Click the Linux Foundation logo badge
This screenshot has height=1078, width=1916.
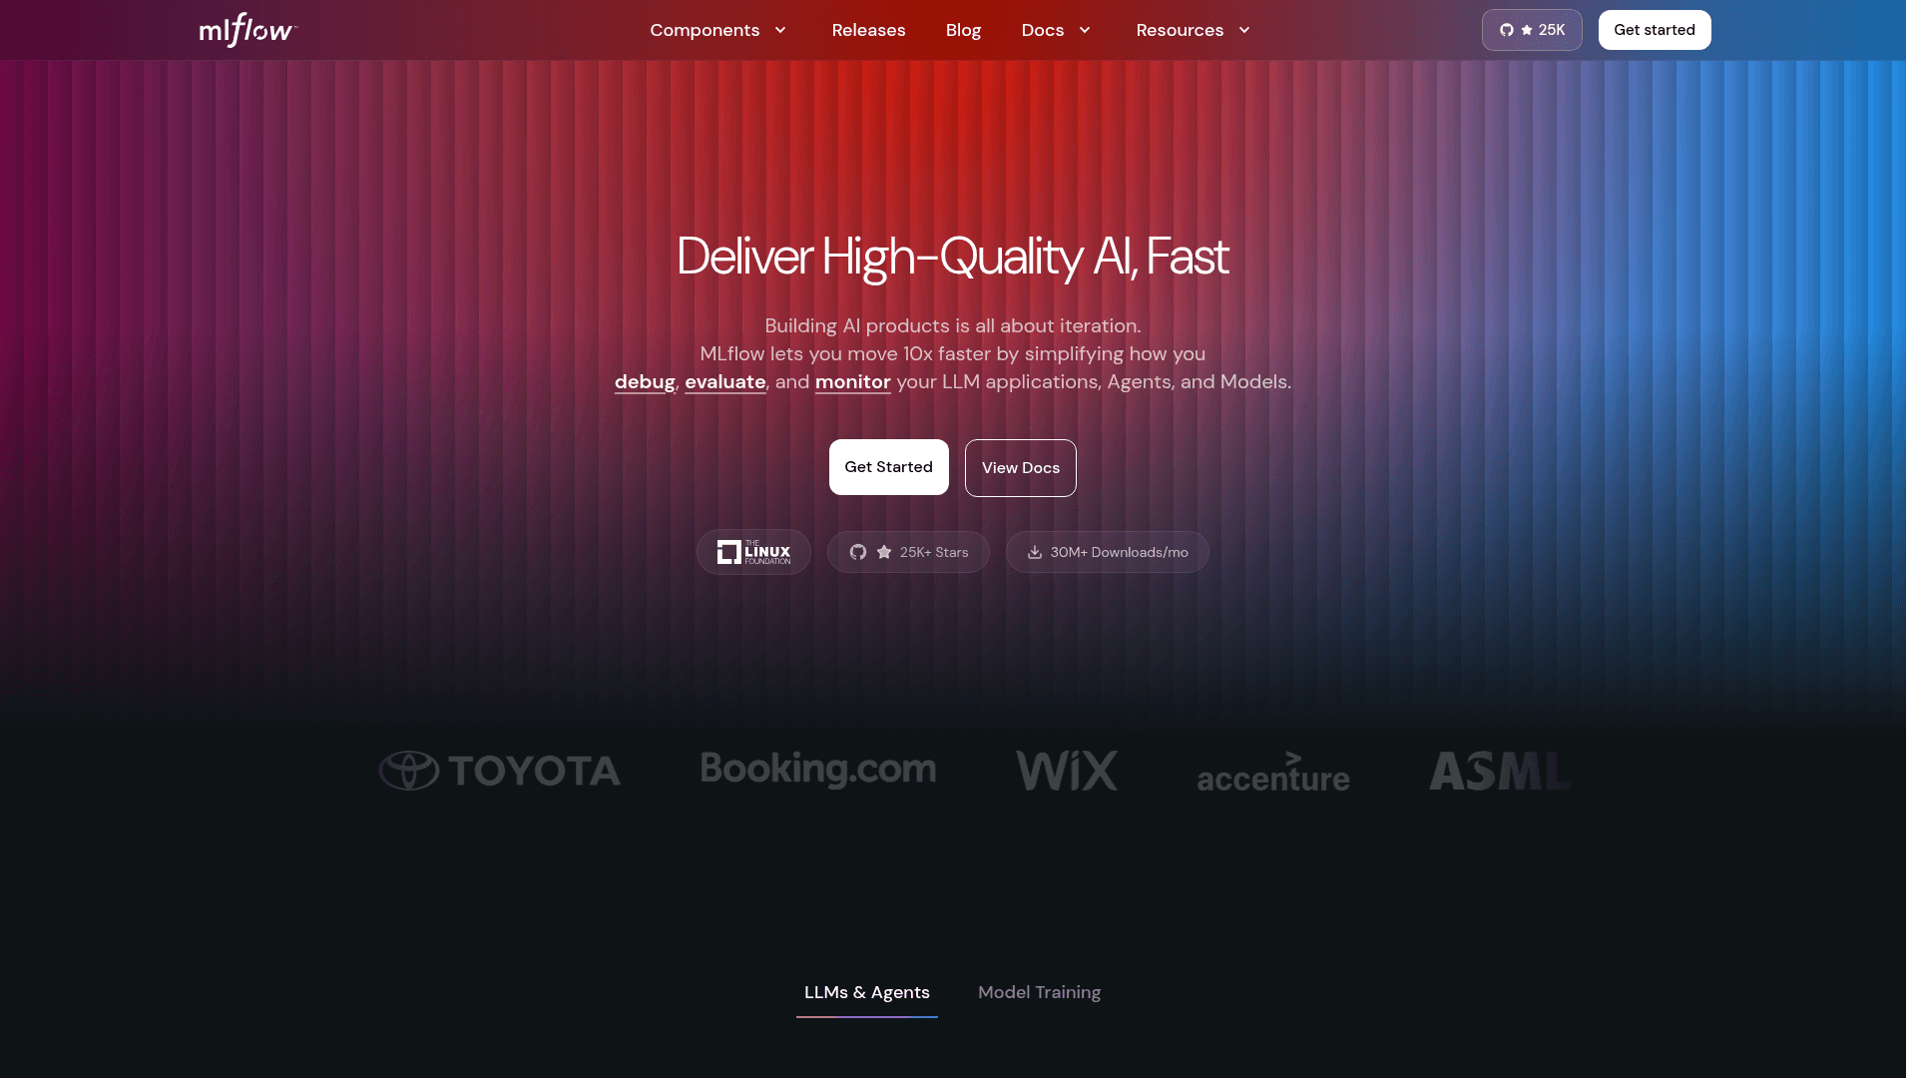tap(753, 552)
